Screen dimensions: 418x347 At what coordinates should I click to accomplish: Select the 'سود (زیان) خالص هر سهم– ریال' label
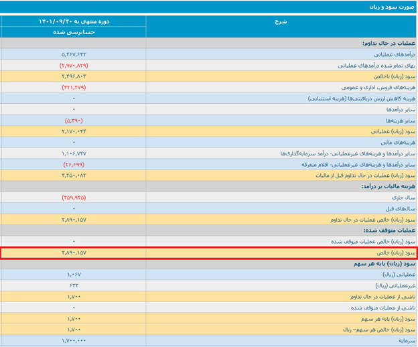point(379,330)
